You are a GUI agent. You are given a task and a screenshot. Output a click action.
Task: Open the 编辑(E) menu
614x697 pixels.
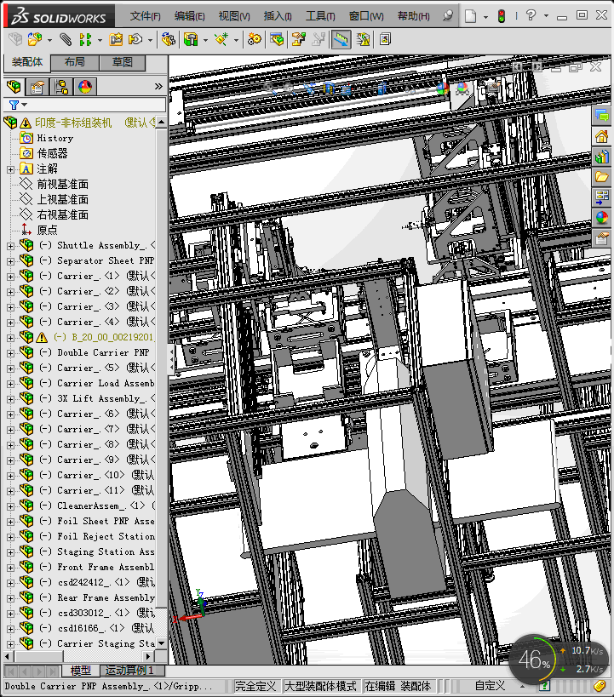pyautogui.click(x=190, y=16)
